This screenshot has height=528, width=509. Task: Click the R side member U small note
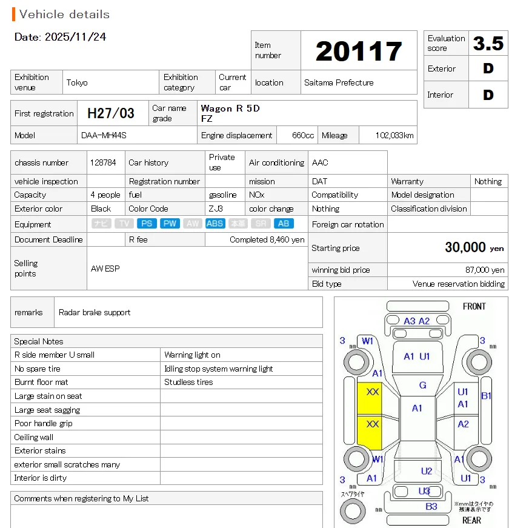pyautogui.click(x=54, y=355)
